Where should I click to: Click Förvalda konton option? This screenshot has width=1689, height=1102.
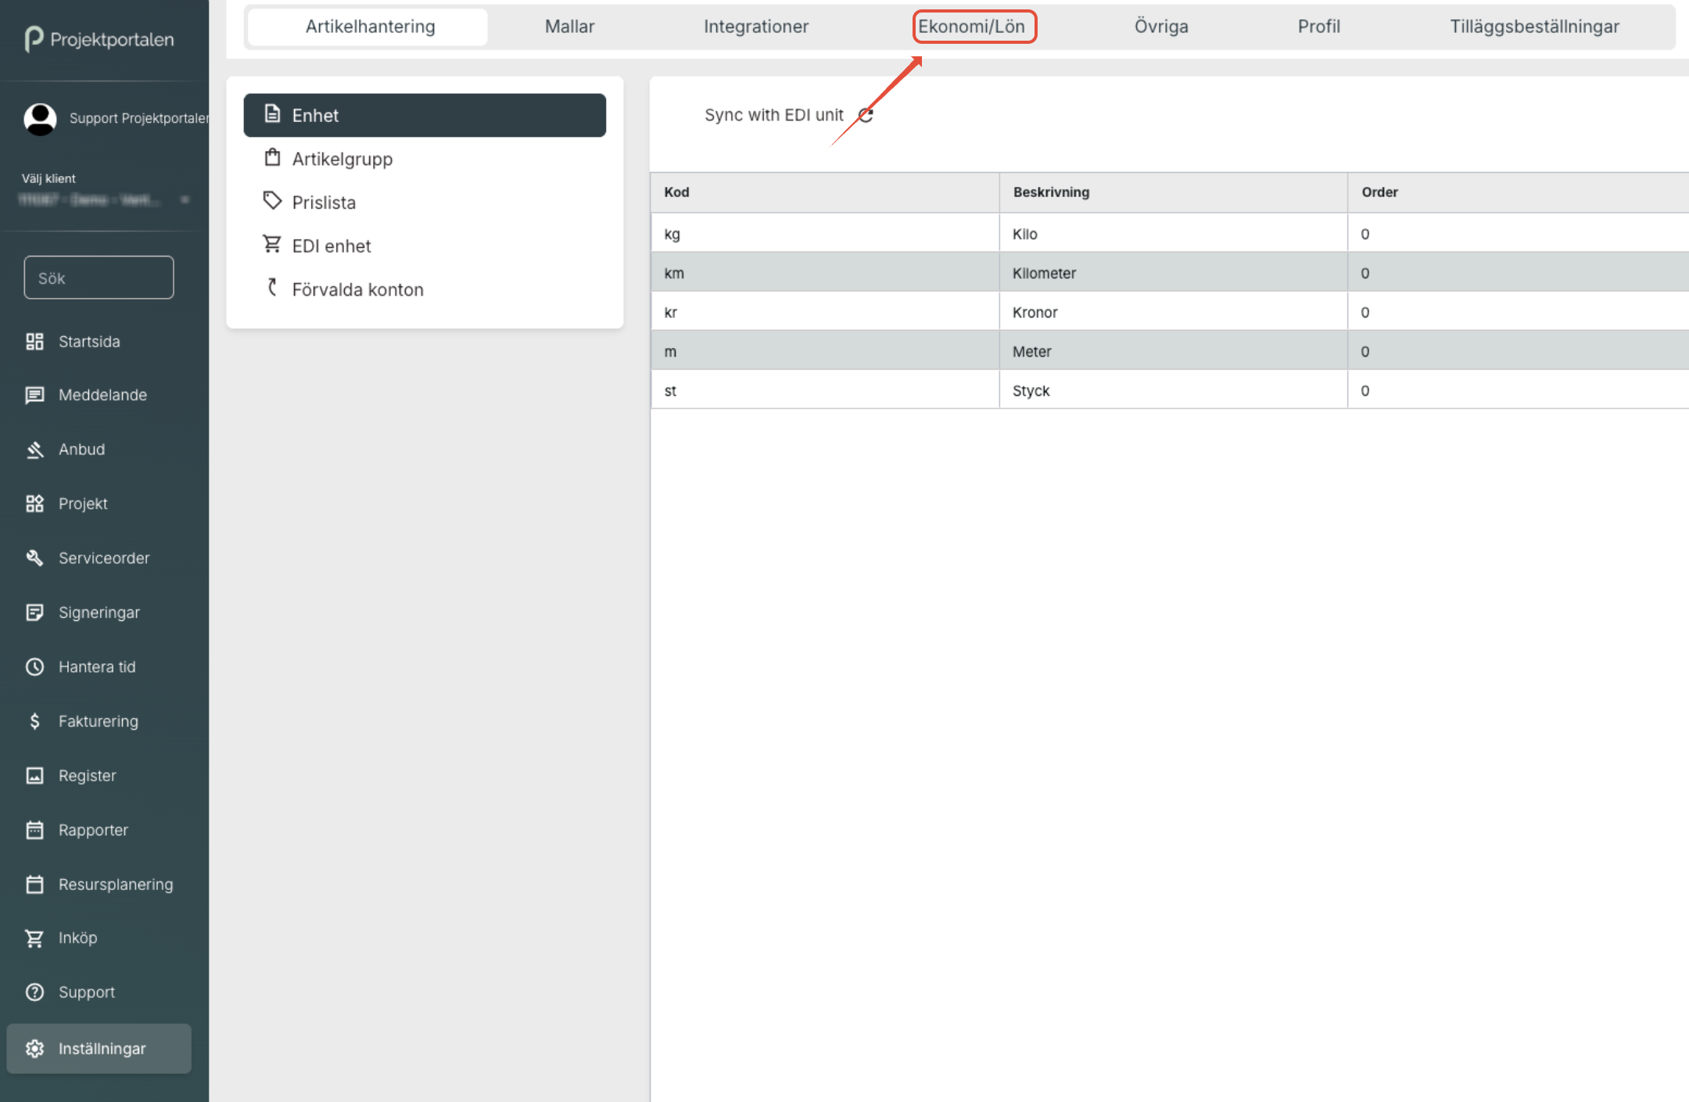click(x=357, y=289)
